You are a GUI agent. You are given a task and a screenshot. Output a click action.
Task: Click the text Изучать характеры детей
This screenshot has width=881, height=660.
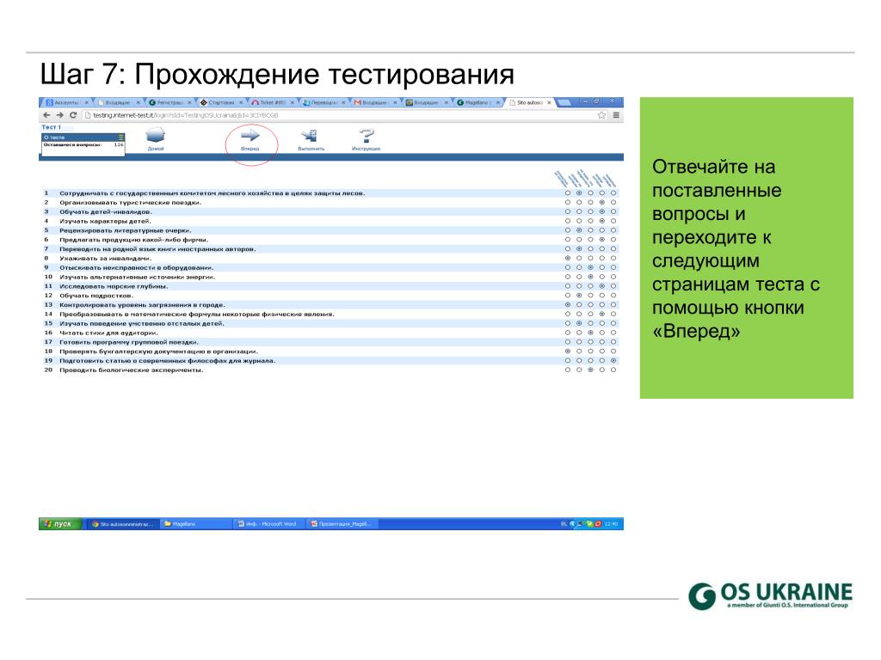(105, 221)
